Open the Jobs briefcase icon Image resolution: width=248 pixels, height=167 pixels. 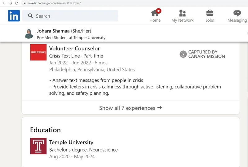tap(210, 13)
